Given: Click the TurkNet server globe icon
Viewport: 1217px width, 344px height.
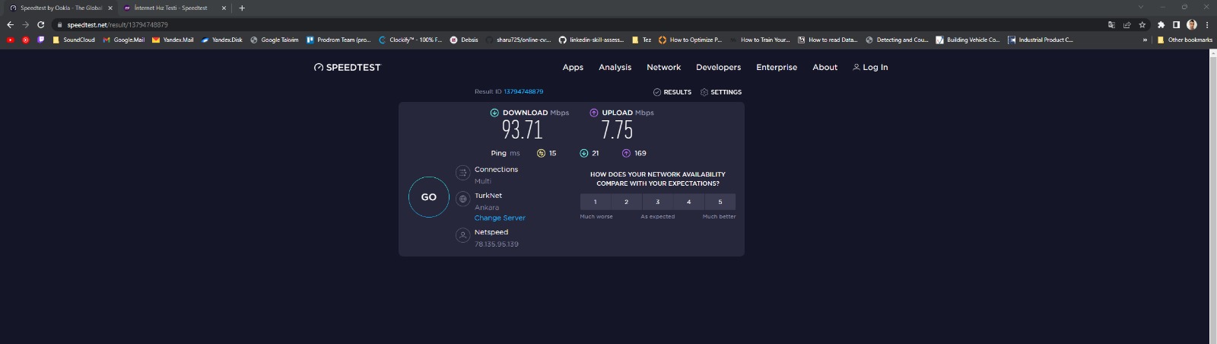Looking at the screenshot, I should pyautogui.click(x=462, y=199).
